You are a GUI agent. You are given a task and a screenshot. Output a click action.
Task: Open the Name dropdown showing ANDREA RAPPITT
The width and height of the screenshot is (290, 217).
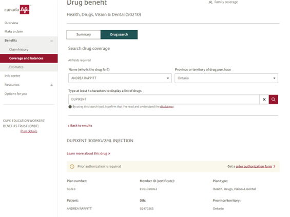[120, 78]
